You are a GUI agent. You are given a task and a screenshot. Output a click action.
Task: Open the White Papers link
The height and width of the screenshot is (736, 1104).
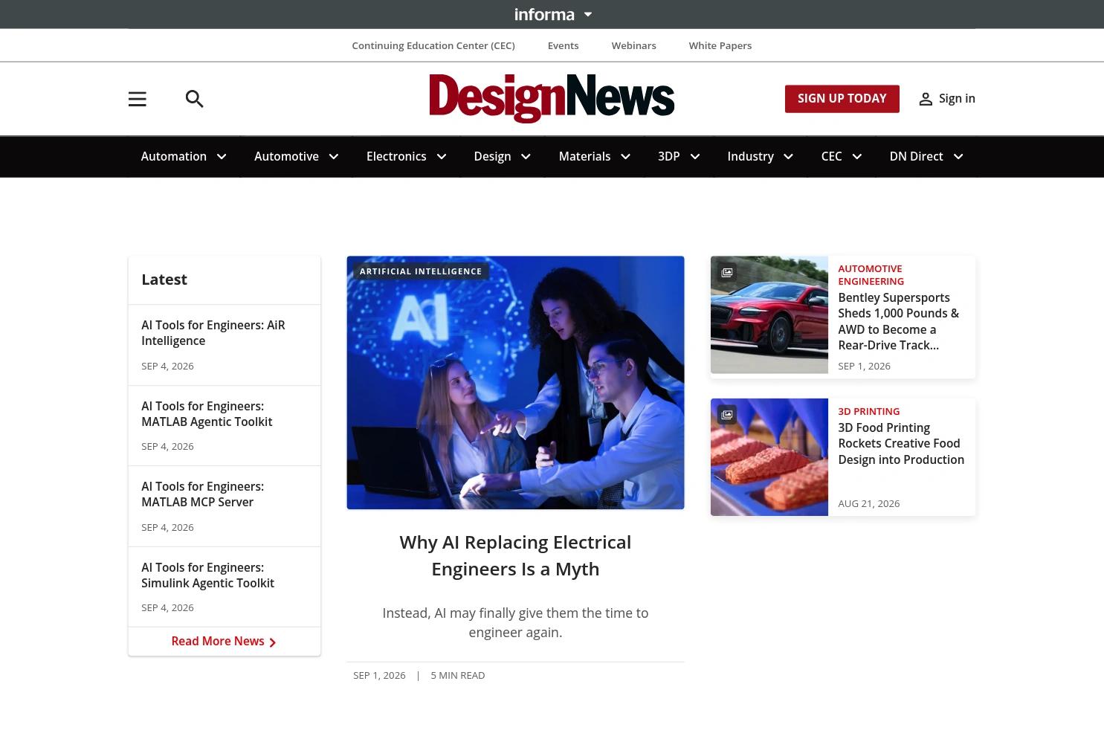coord(720,45)
